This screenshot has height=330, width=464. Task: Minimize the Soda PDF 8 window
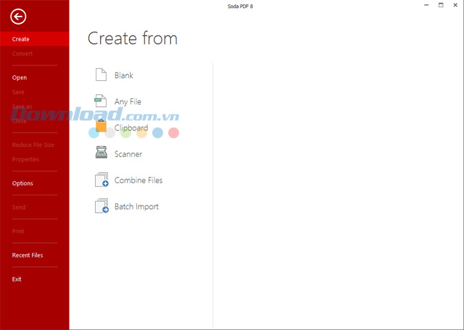click(x=426, y=5)
